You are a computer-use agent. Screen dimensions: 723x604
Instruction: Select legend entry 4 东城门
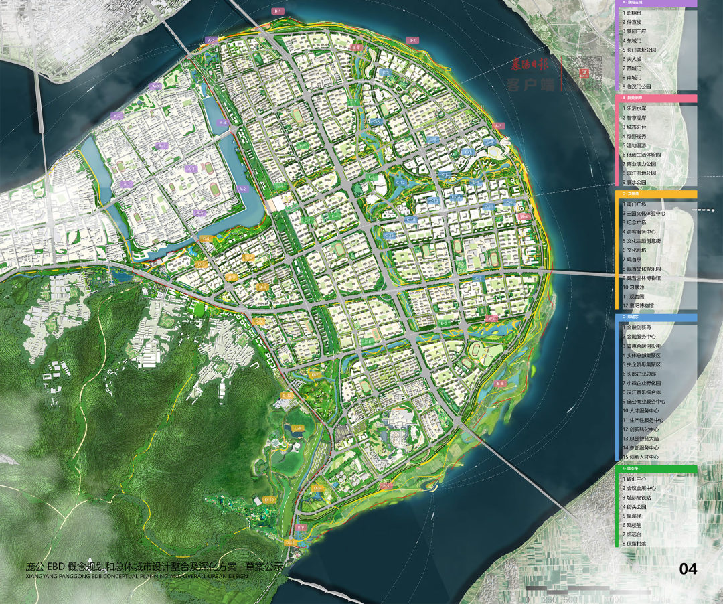633,41
